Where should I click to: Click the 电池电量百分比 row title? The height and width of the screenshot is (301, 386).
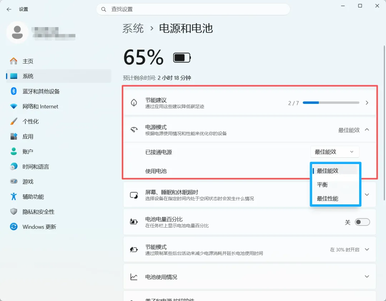pyautogui.click(x=164, y=219)
